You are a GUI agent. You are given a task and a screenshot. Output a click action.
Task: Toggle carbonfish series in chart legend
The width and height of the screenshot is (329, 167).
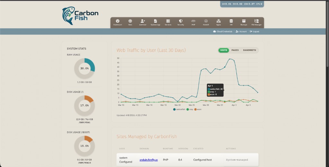point(179,109)
